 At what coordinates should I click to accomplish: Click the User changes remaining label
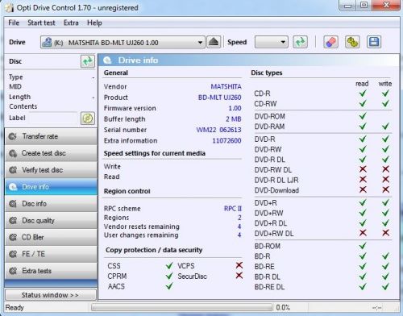(141, 235)
